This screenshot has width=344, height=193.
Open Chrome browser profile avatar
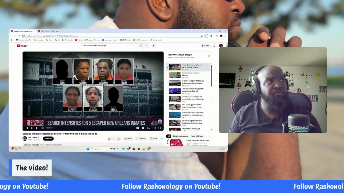pos(221,36)
